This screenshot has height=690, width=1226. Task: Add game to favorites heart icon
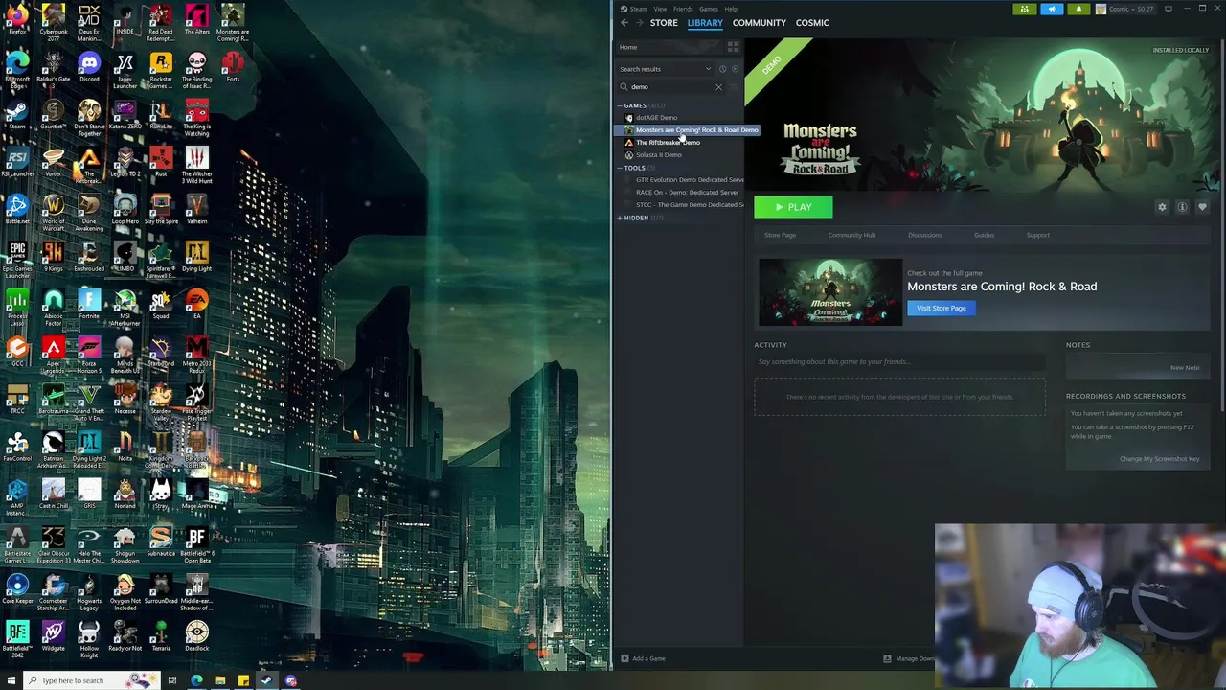(x=1202, y=207)
